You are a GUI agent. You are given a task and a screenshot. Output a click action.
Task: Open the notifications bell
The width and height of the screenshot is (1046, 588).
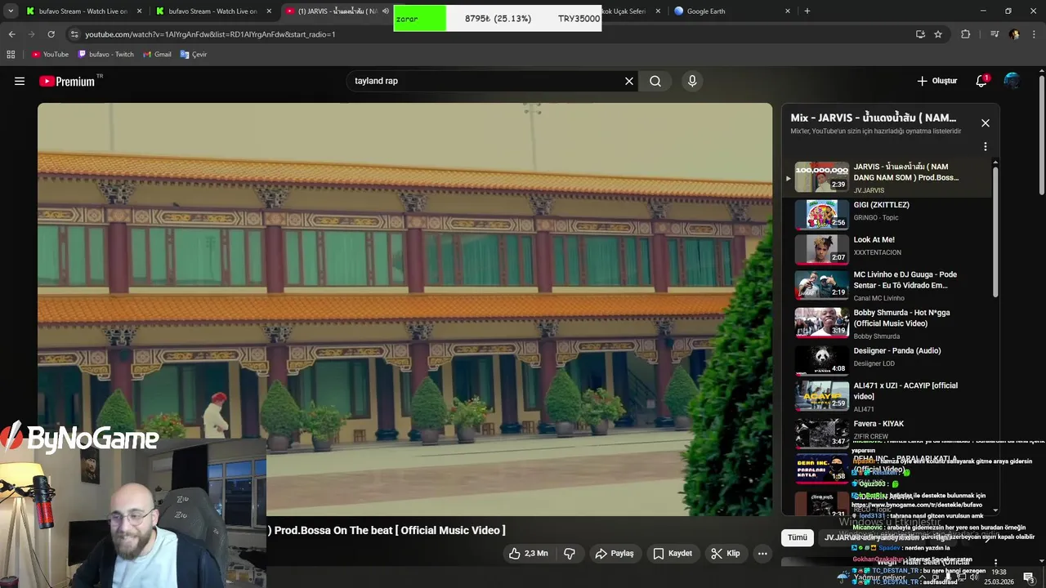coord(981,81)
